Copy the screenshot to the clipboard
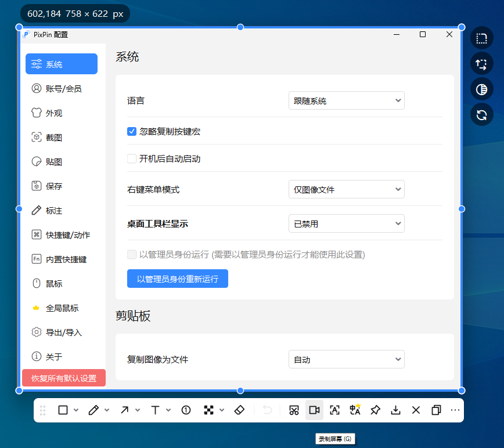Image resolution: width=504 pixels, height=448 pixels. (x=436, y=410)
